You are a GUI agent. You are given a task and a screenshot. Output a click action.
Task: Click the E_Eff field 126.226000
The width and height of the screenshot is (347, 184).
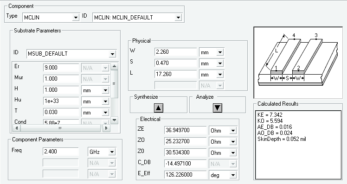tap(186, 175)
